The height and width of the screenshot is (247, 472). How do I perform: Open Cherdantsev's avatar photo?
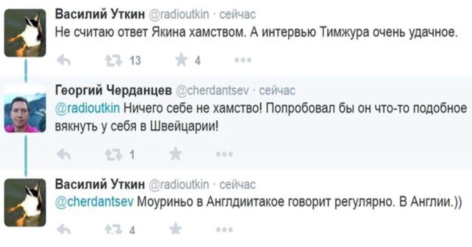25,109
